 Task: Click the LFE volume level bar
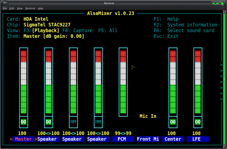(198, 82)
